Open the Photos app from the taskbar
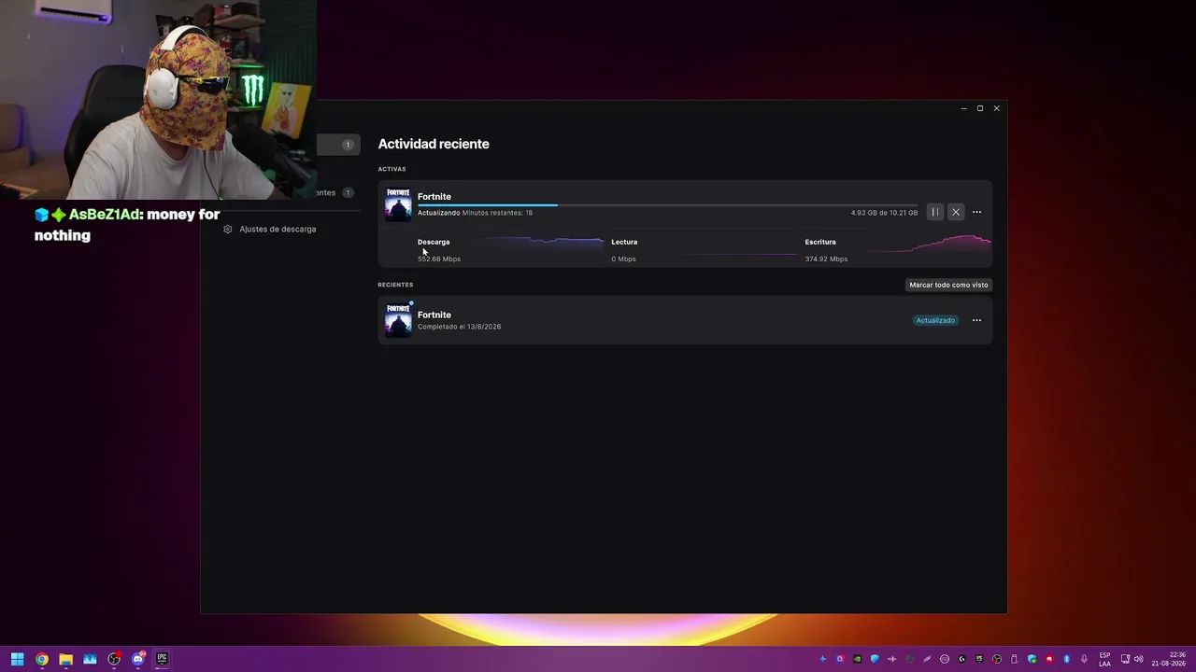This screenshot has width=1196, height=672. pos(90,659)
